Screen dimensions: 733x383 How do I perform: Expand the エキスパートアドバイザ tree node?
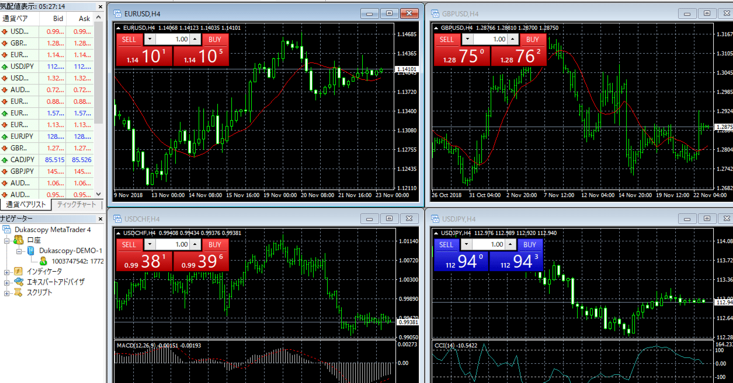pos(6,282)
